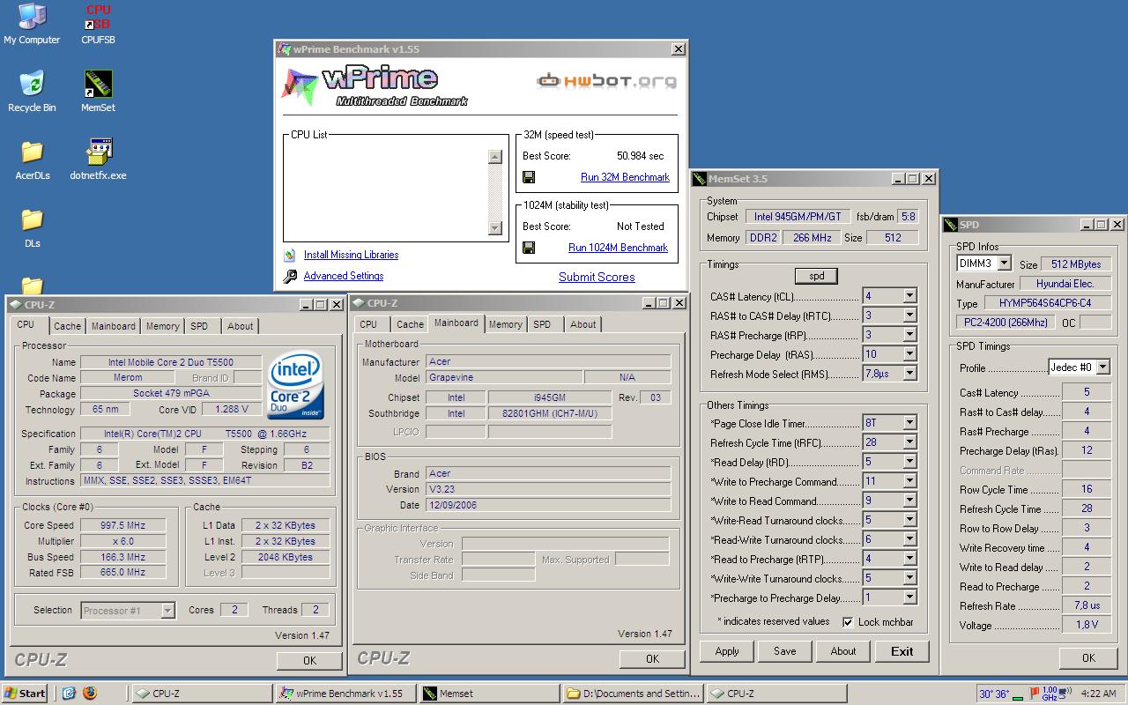Switch to SPD tab in Mainboard CPU-Z window
This screenshot has width=1128, height=705.
point(542,324)
